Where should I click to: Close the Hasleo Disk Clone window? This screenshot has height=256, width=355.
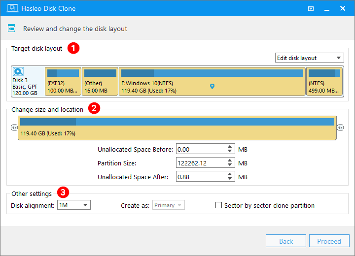(343, 8)
